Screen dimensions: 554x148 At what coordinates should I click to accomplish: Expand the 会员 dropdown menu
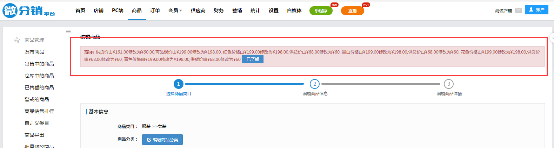click(x=175, y=10)
